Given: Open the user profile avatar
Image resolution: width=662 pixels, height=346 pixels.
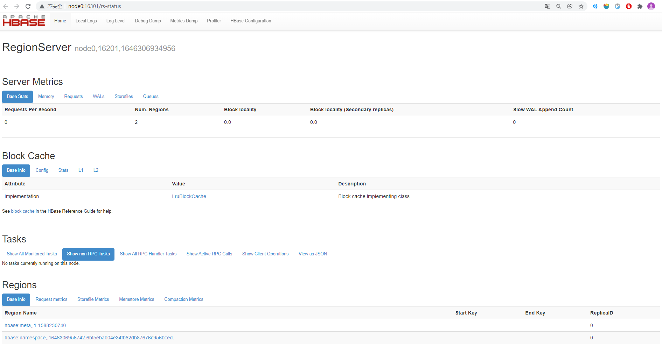Looking at the screenshot, I should click(x=651, y=6).
